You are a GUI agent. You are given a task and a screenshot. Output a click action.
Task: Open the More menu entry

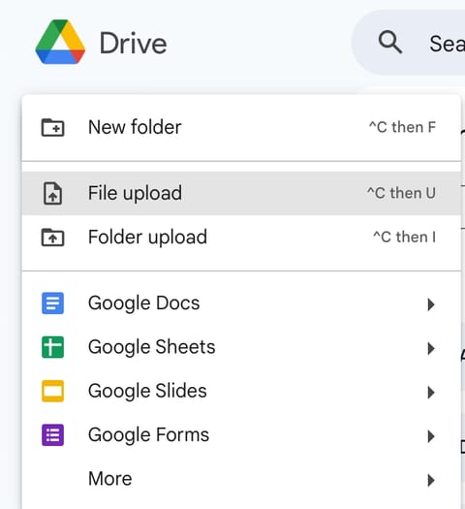pyautogui.click(x=241, y=479)
